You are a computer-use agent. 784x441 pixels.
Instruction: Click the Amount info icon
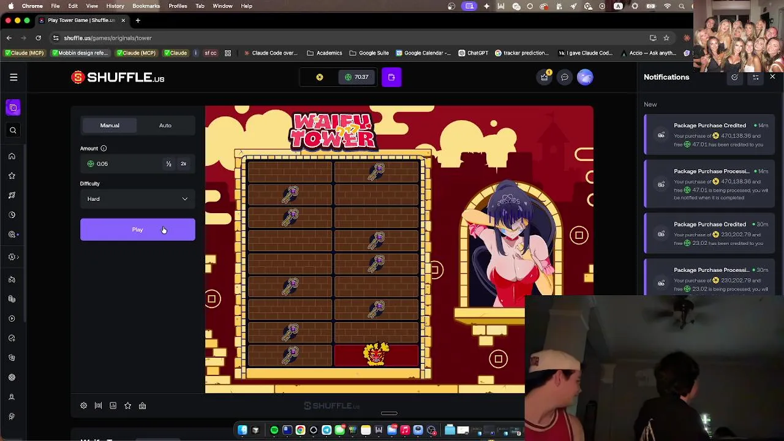(104, 148)
